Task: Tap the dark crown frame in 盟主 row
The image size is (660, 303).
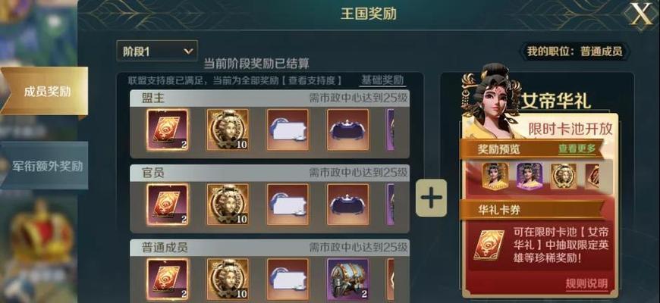Action: coord(347,130)
